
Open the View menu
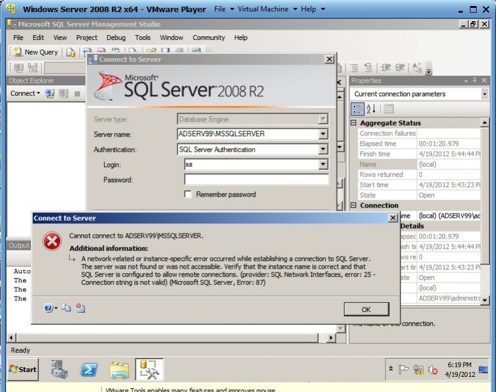[x=60, y=38]
